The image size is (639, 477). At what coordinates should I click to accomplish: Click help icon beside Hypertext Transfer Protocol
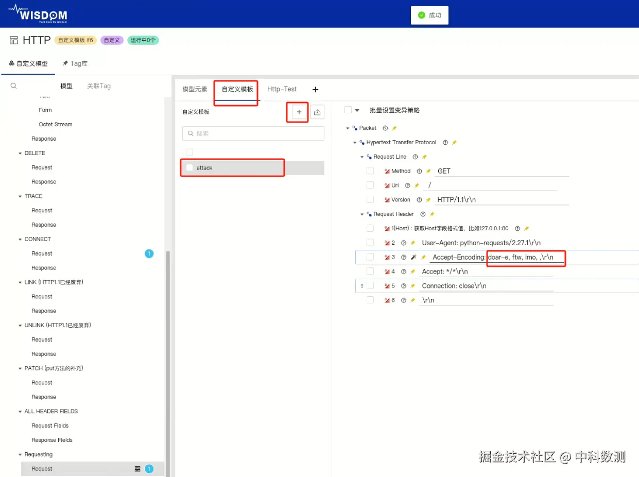[x=445, y=142]
